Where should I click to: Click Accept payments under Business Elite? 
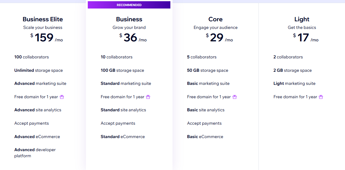coord(32,123)
